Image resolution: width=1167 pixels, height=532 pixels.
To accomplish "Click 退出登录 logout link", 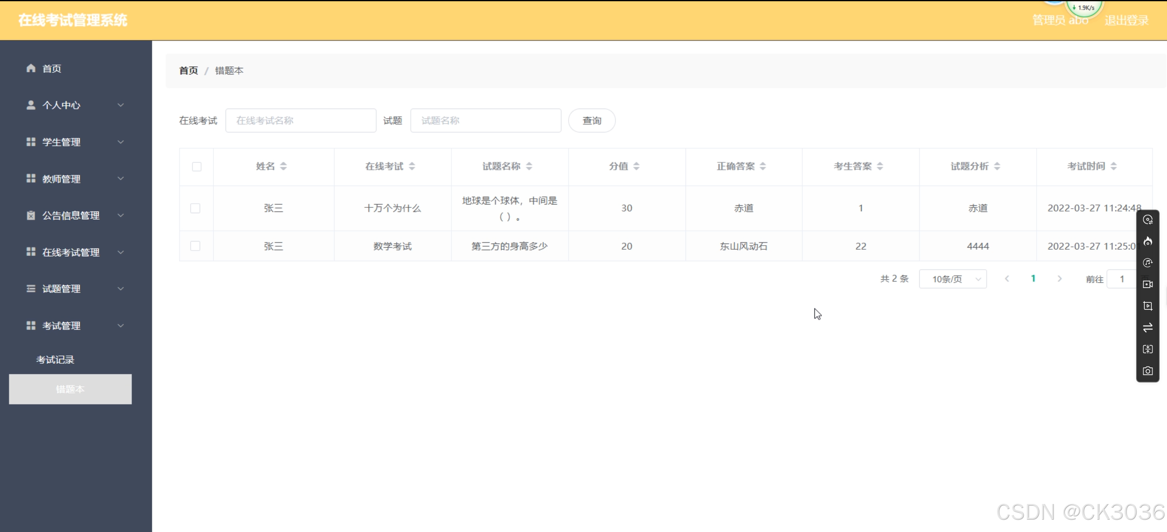I will 1126,21.
